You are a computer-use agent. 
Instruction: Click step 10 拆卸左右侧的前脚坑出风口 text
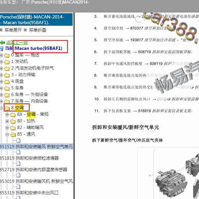127,99
